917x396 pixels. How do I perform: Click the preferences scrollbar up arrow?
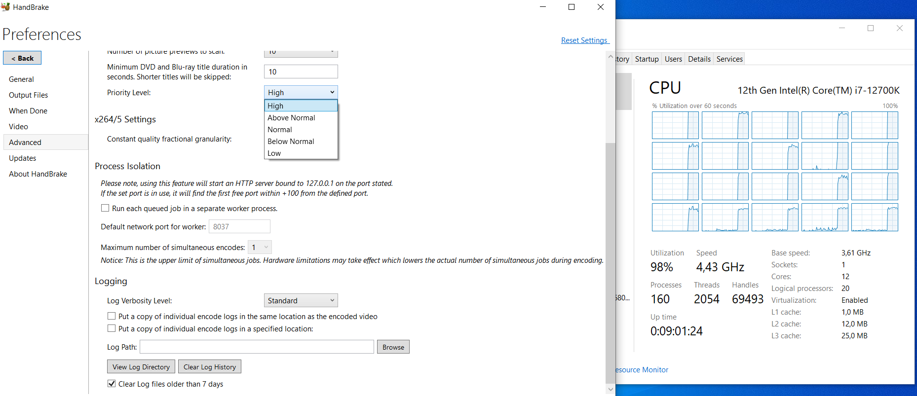pos(611,57)
